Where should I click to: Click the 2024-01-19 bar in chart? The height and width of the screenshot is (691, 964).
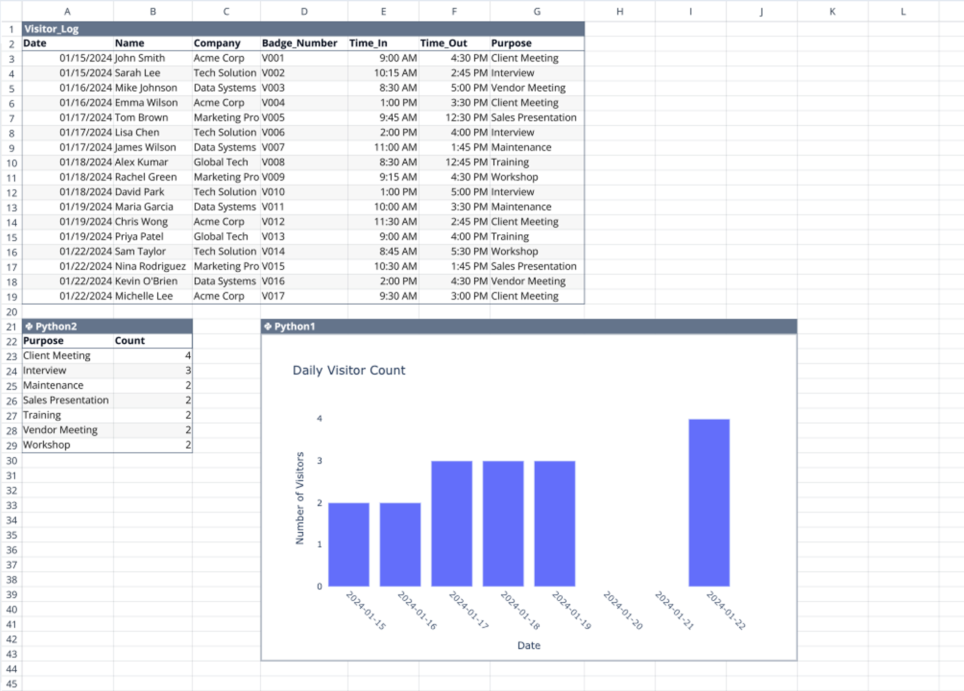(x=555, y=524)
